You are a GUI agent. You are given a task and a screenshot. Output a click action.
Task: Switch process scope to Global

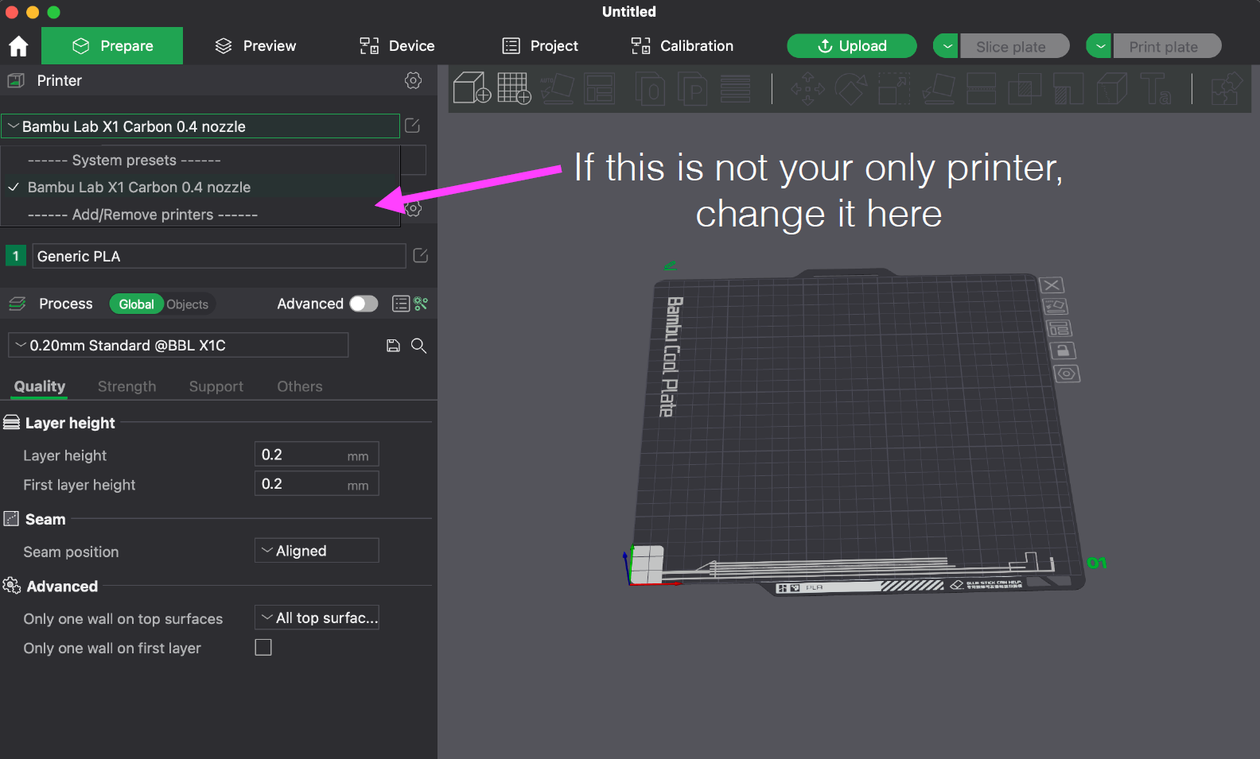coord(136,304)
